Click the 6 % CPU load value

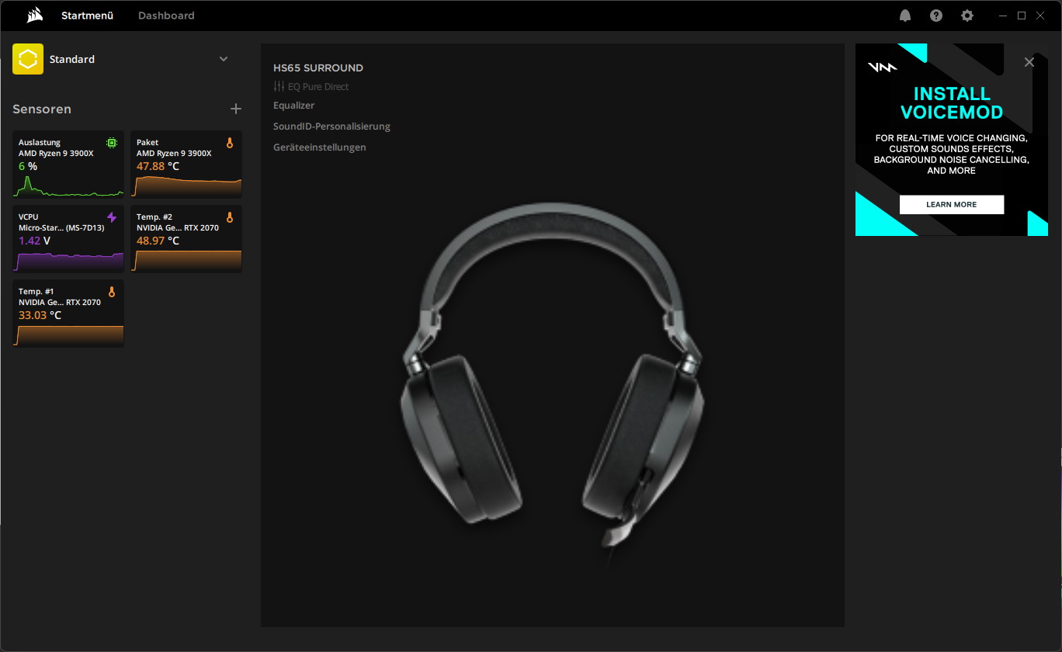click(x=28, y=167)
